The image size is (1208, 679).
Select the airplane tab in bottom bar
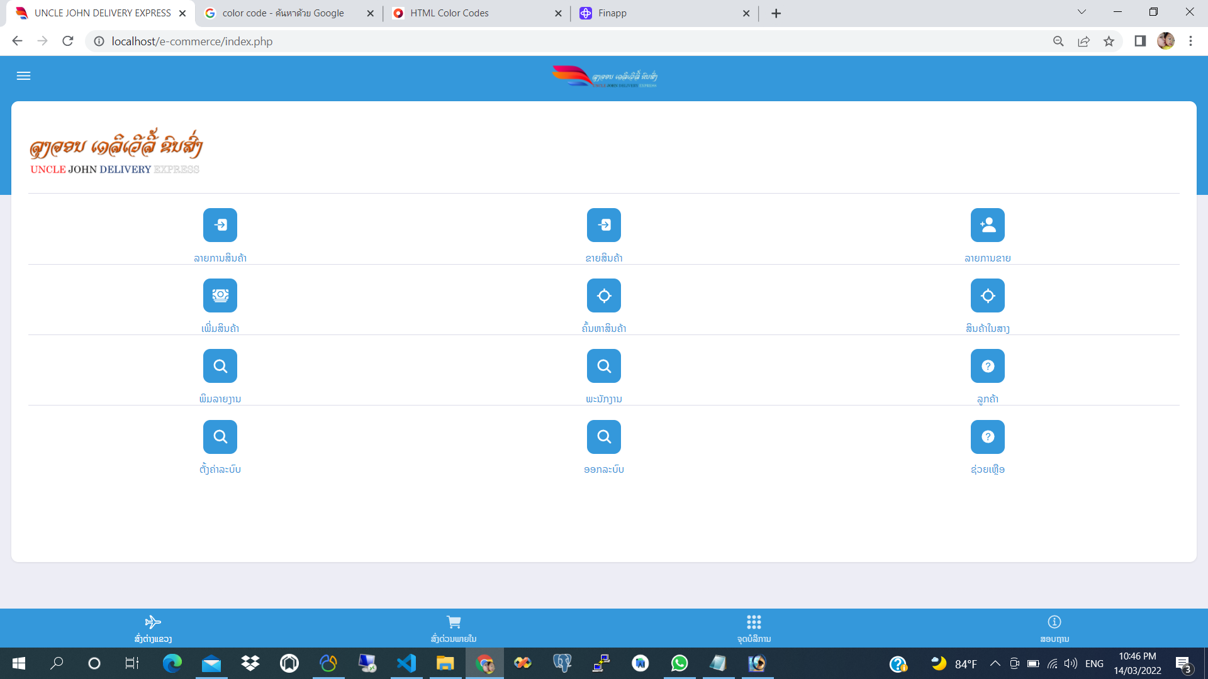click(x=153, y=628)
